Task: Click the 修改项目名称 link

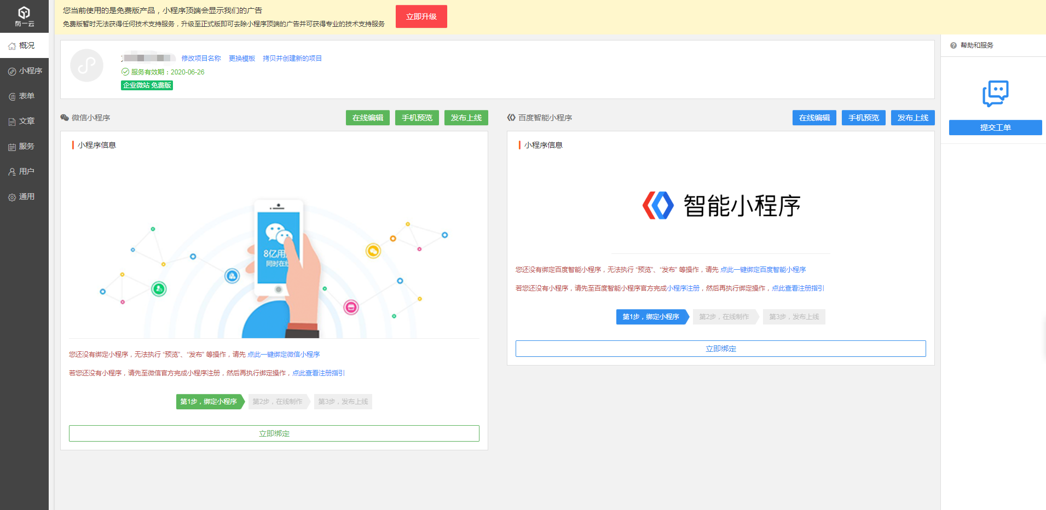Action: 201,58
